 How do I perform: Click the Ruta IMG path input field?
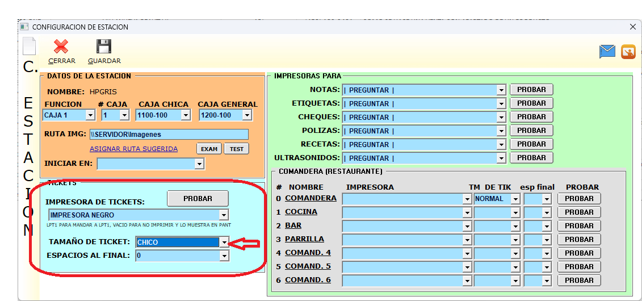pos(169,135)
